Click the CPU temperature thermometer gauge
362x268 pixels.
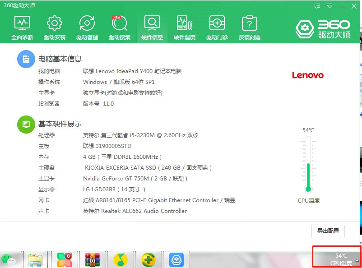tap(308, 164)
